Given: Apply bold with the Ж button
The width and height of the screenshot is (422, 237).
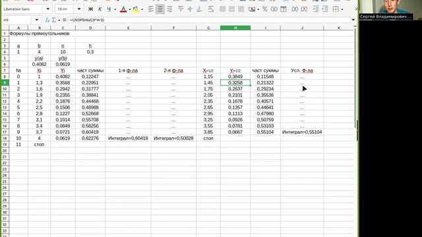Looking at the screenshot, I should pyautogui.click(x=91, y=9).
